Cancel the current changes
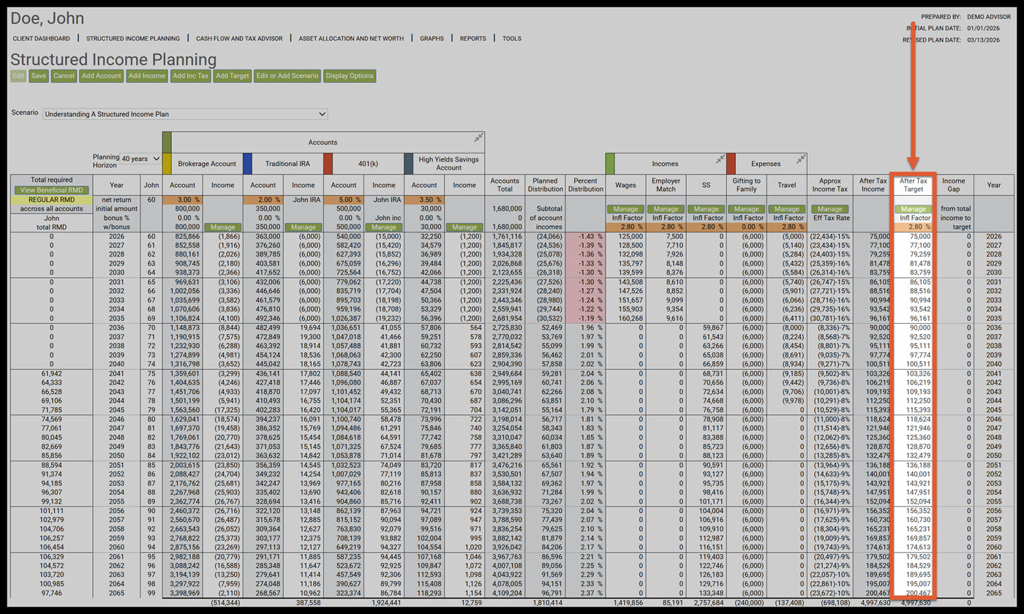This screenshot has width=1024, height=614. 64,75
